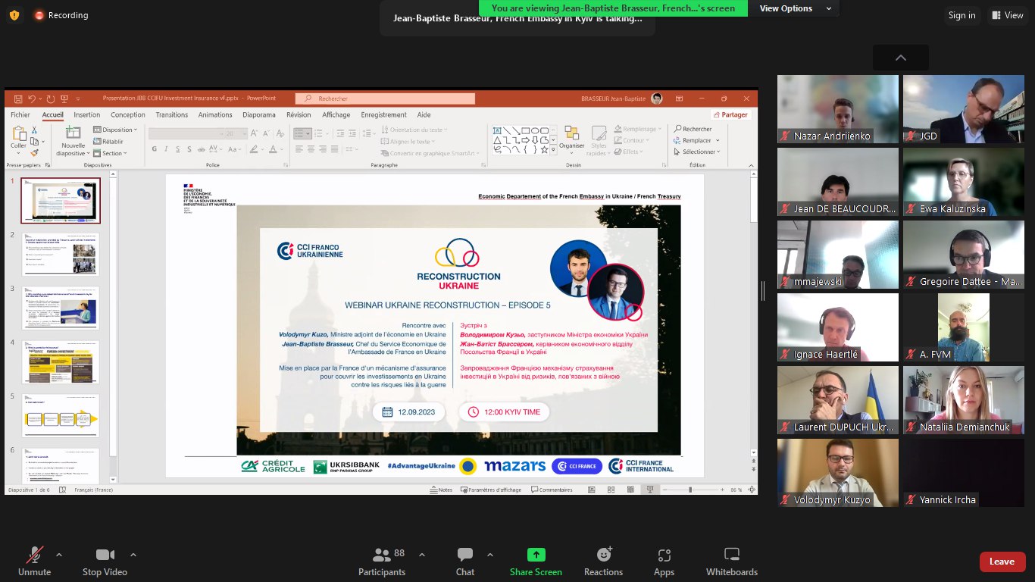Open the Participants panel
The height and width of the screenshot is (582, 1035).
(x=382, y=561)
